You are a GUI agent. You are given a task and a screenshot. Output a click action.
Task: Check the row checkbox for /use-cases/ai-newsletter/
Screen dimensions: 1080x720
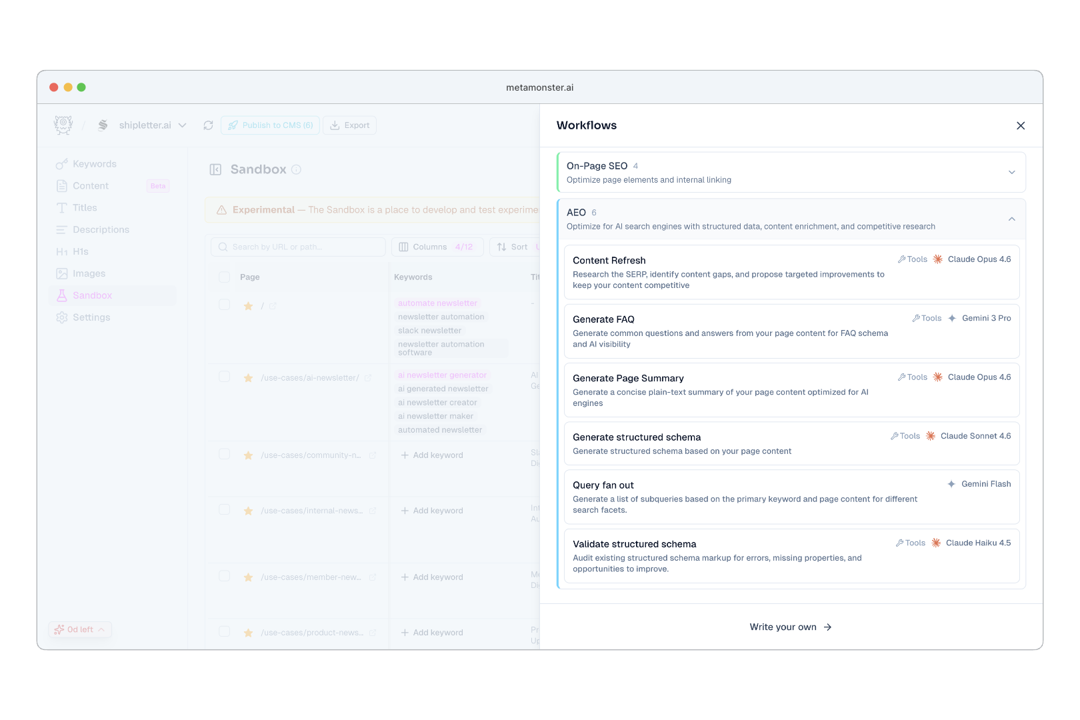[x=224, y=377]
